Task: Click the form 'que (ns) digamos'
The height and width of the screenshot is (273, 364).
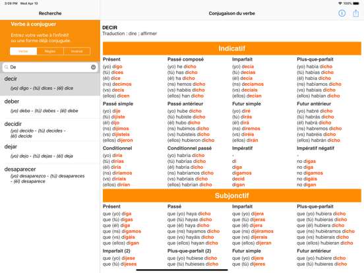Action: point(122,231)
